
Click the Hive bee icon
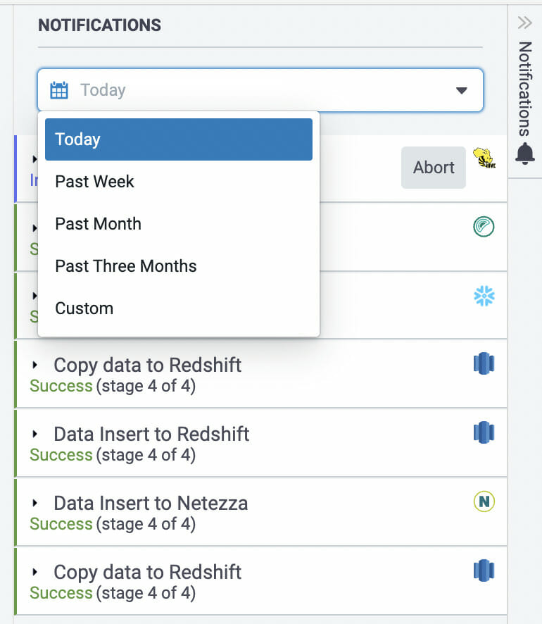point(484,158)
